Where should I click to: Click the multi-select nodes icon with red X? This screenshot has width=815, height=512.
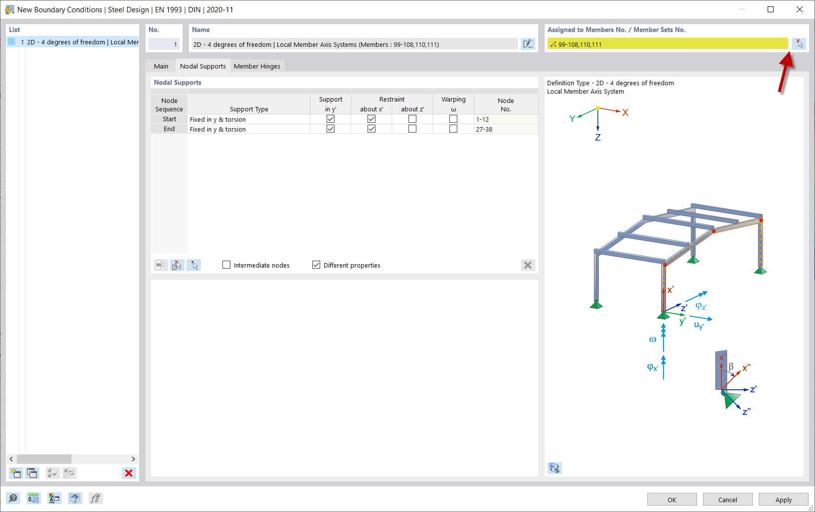point(177,265)
